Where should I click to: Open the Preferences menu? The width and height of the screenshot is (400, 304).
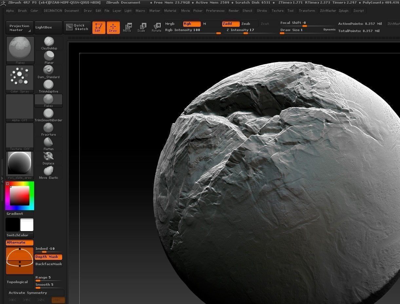click(215, 11)
